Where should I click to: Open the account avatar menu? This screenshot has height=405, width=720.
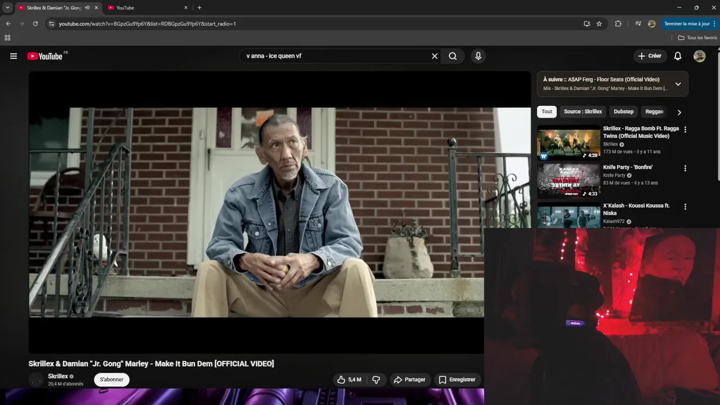(x=699, y=56)
